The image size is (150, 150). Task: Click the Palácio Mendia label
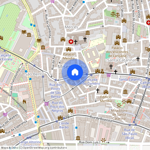69,56
